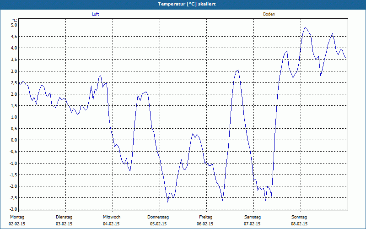Select the brown 'Boden' series legend label
This screenshot has width=366, height=229.
(269, 14)
